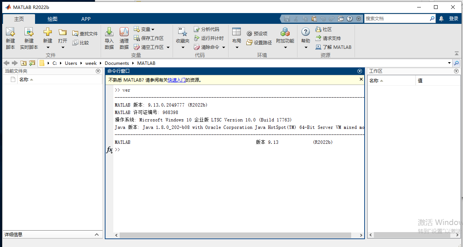Click the switch windows toolbar icon
Image resolution: width=463 pixels, height=247 pixels.
[x=341, y=19]
